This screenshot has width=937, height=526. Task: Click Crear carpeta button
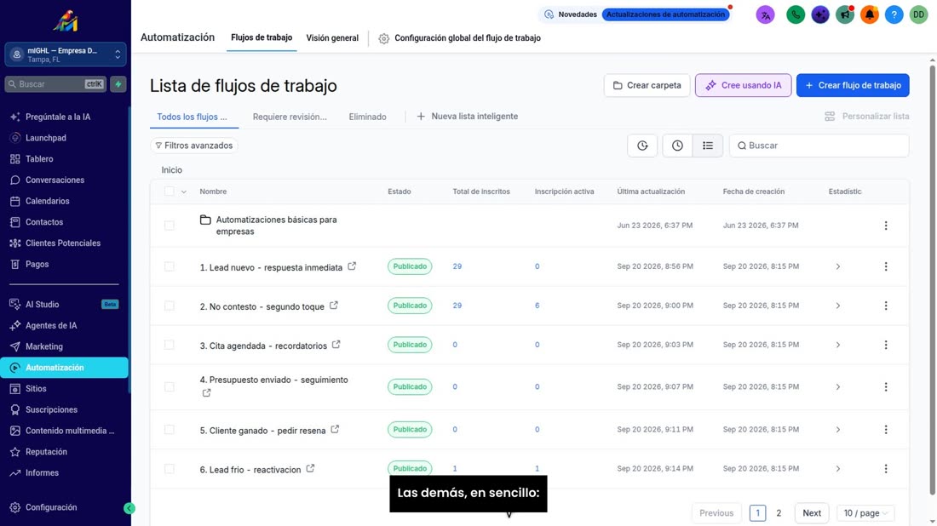[647, 85]
